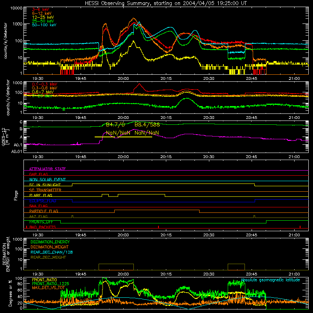Click the 7-20 MeV legend label
313x313 pixels.
42,96
